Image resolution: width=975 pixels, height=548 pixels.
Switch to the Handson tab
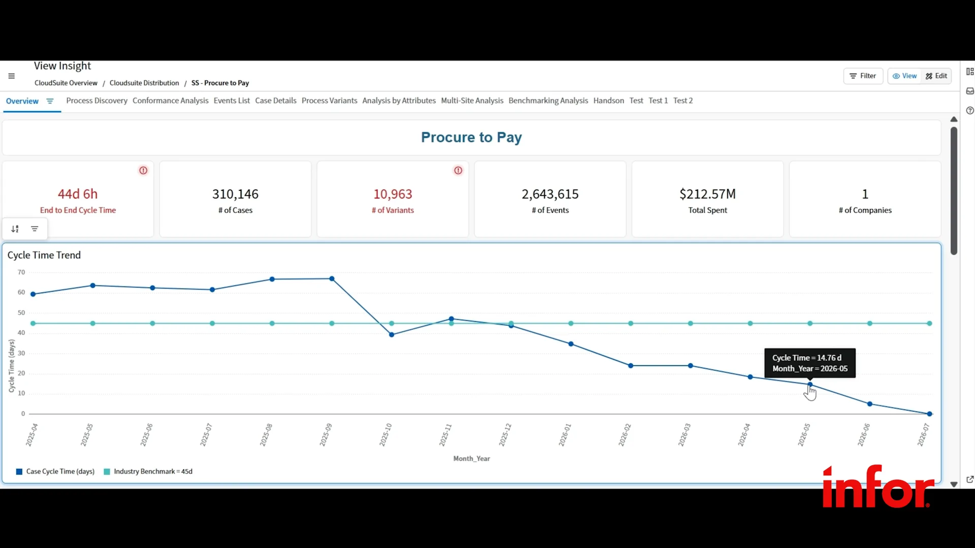(608, 100)
